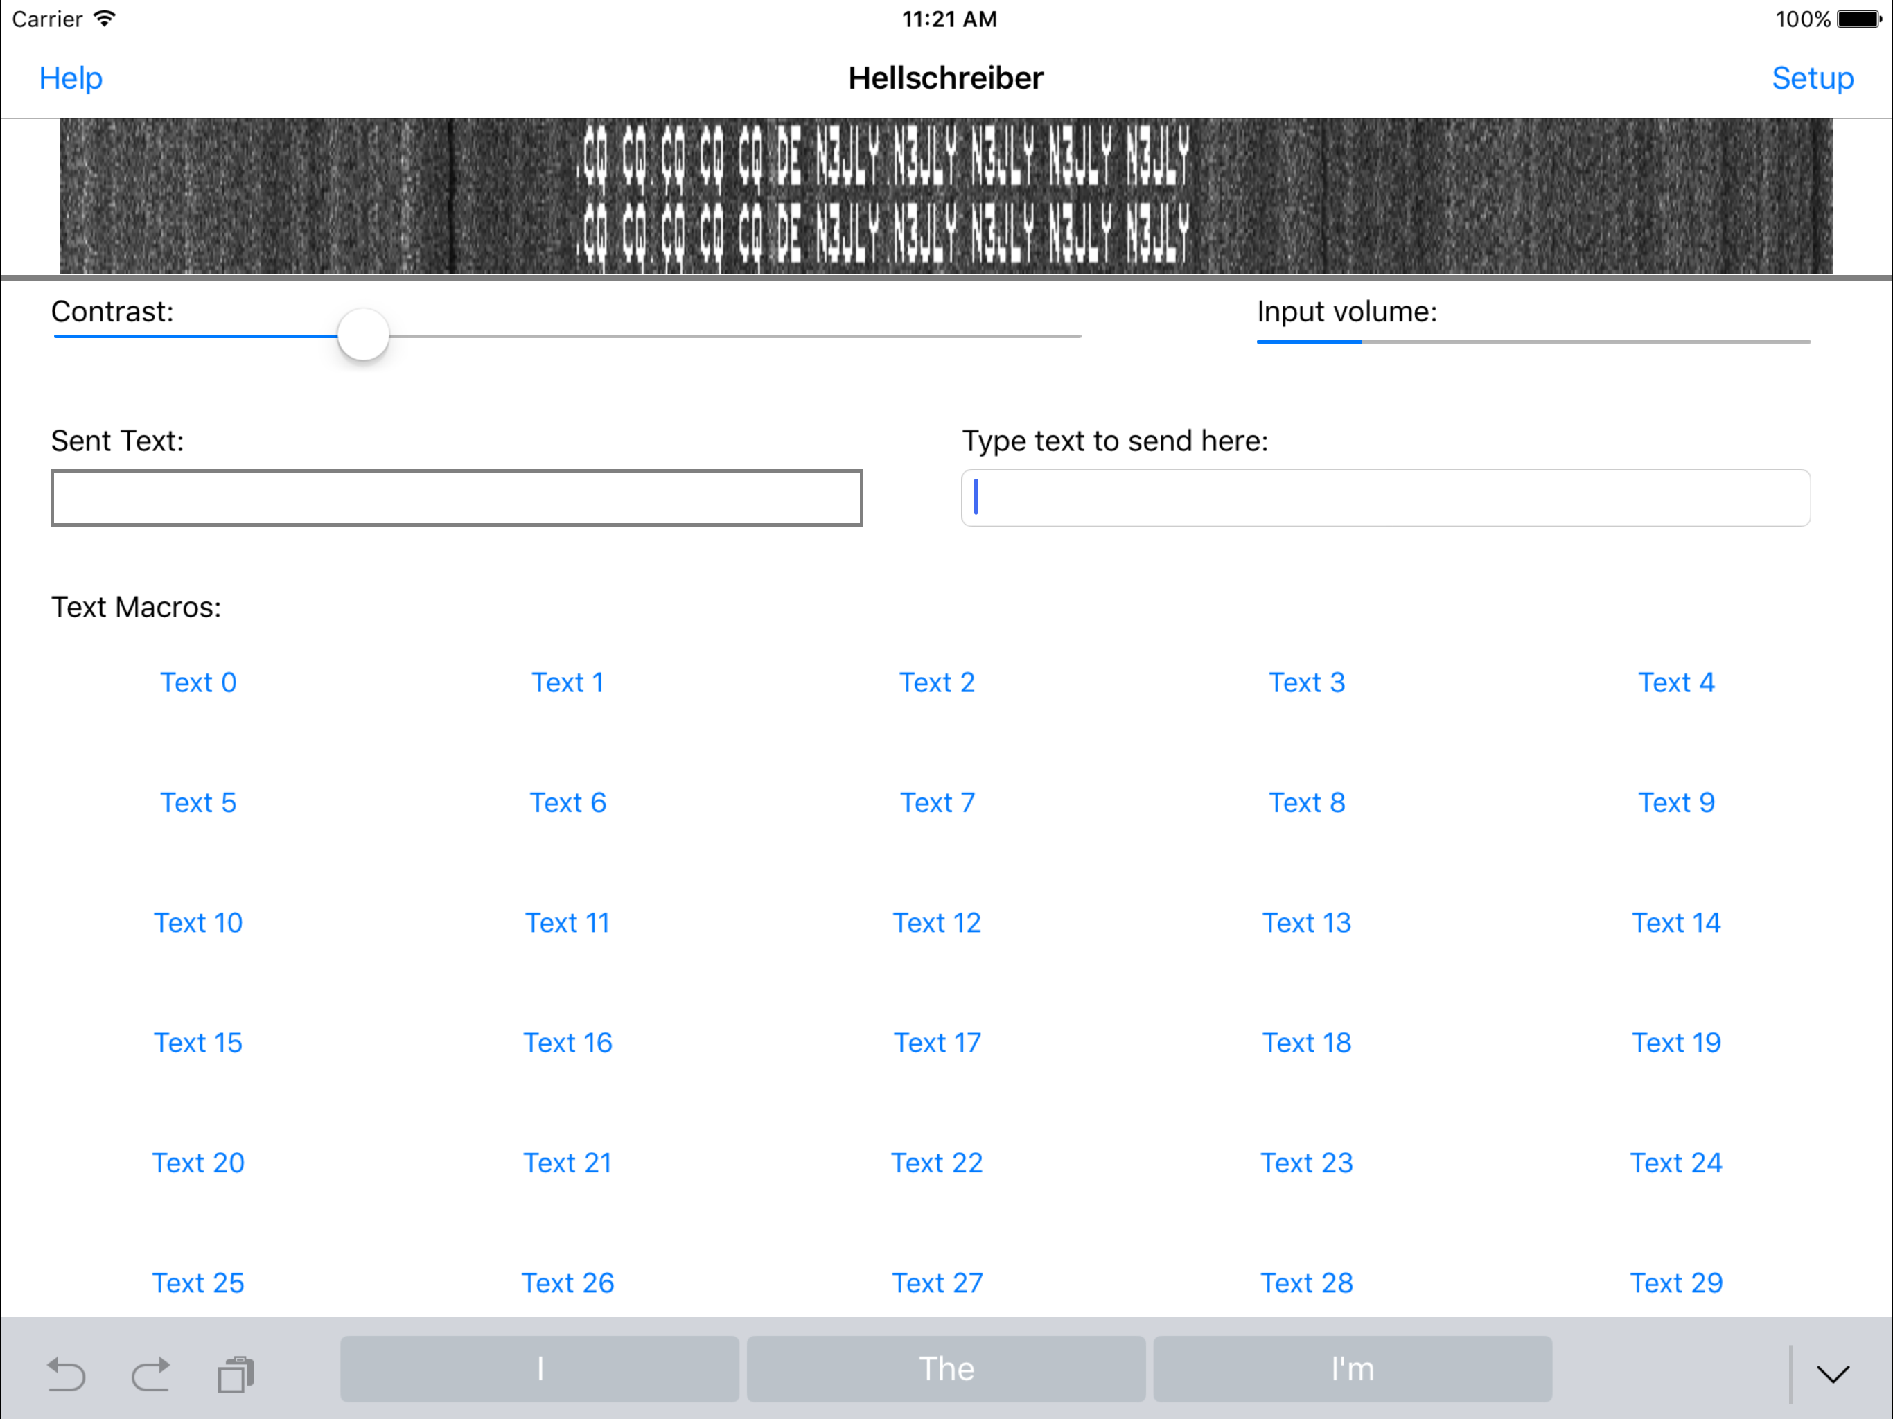Image resolution: width=1893 pixels, height=1419 pixels.
Task: Click the Sent Text box
Action: pyautogui.click(x=456, y=497)
